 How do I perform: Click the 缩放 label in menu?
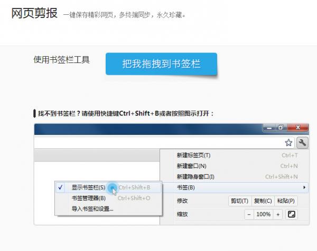(182, 214)
